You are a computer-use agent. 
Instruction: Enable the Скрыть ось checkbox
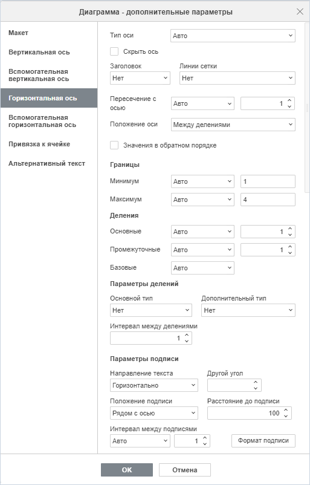tap(114, 51)
